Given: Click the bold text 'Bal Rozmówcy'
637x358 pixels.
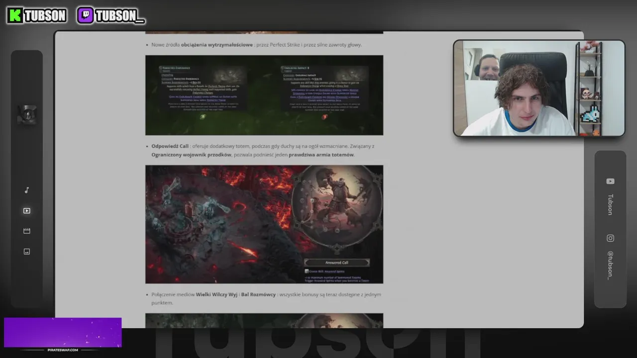Looking at the screenshot, I should pos(258,294).
